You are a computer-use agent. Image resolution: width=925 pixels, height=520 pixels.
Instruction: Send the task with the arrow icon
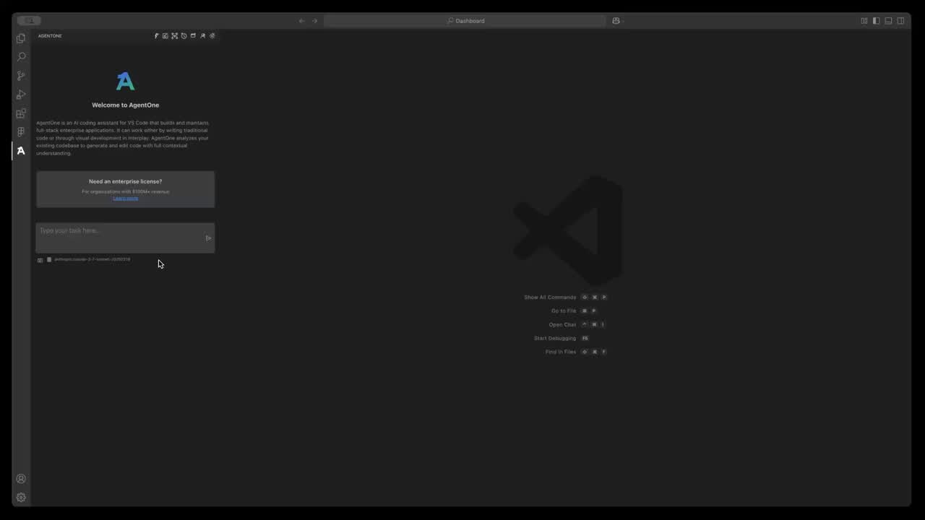[208, 238]
